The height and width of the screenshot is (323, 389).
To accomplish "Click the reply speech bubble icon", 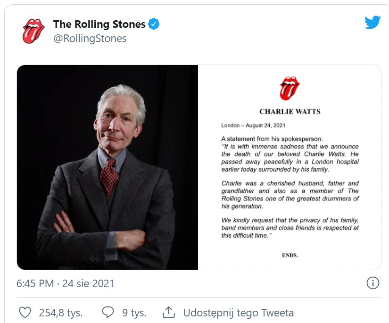I will click(x=108, y=312).
